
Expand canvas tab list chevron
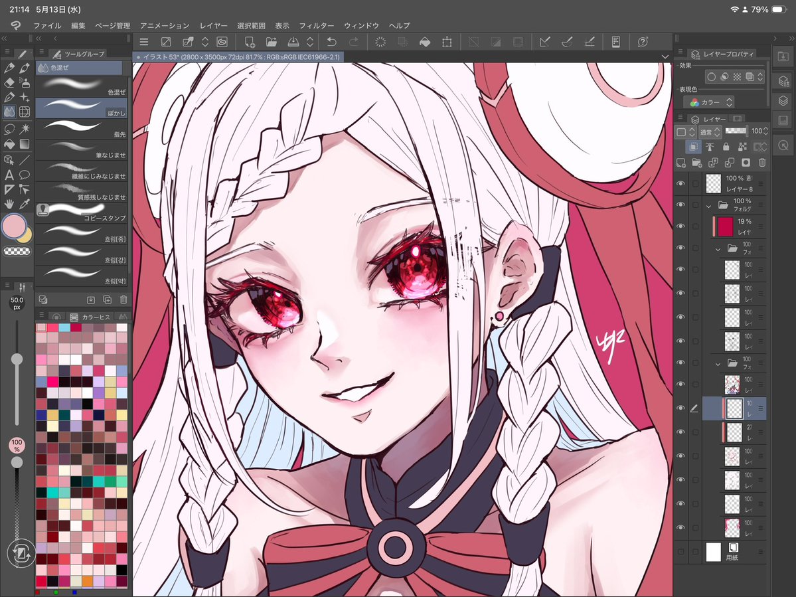665,57
